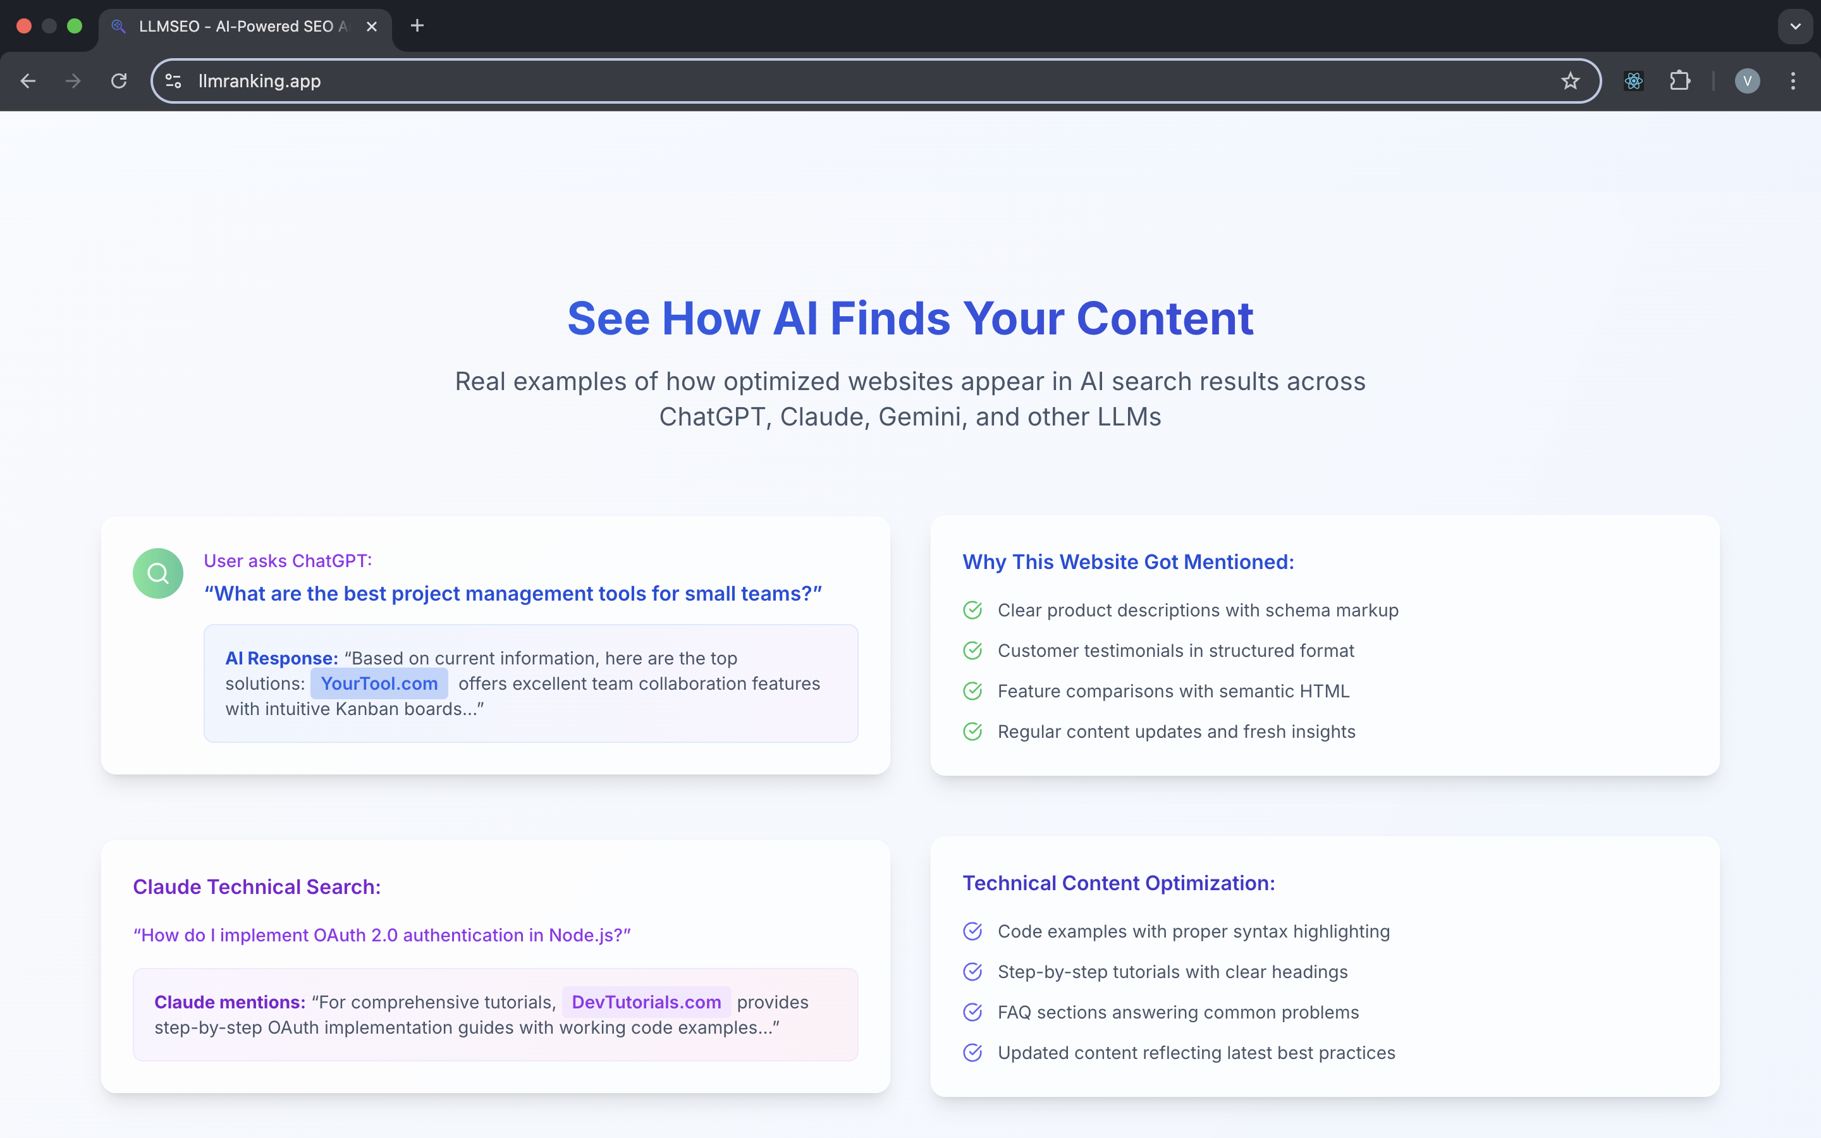Click the DevTutorials.com highlighted link
The width and height of the screenshot is (1821, 1138).
coord(646,1002)
